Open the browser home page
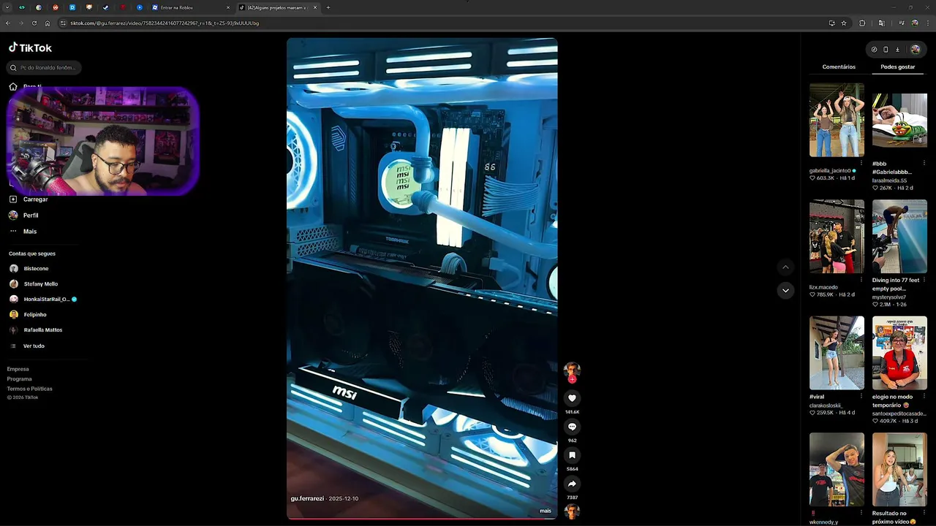This screenshot has height=526, width=936. pos(48,23)
